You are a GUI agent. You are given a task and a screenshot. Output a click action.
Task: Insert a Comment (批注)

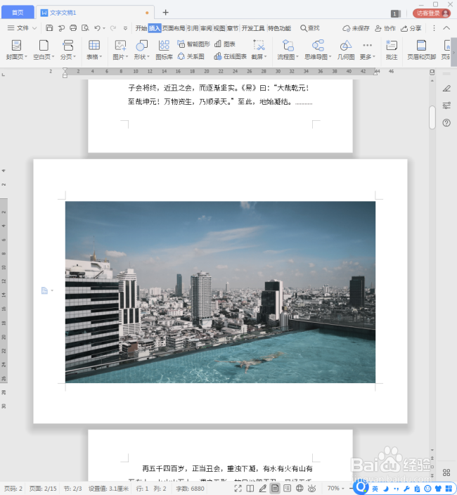392,50
